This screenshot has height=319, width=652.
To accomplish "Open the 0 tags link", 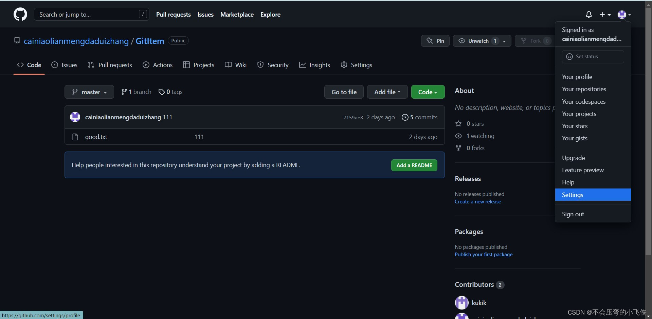I will click(x=170, y=92).
